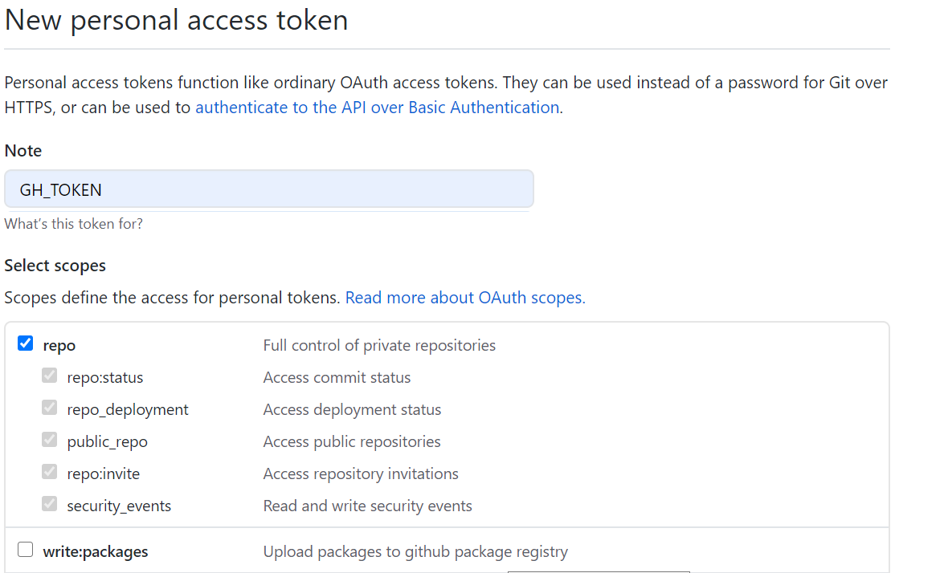Click the write:packages scope label
Image resolution: width=944 pixels, height=573 pixels.
(96, 552)
